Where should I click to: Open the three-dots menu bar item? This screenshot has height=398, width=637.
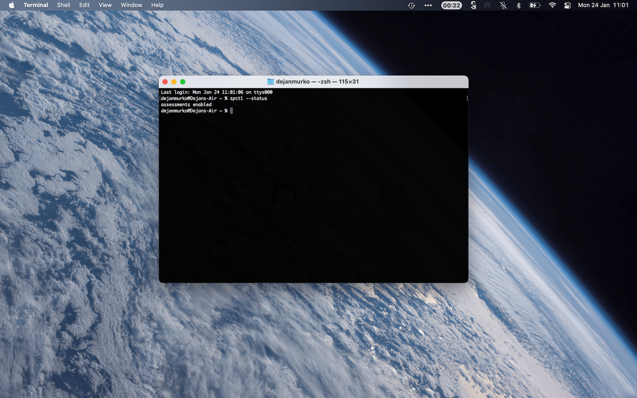point(428,5)
